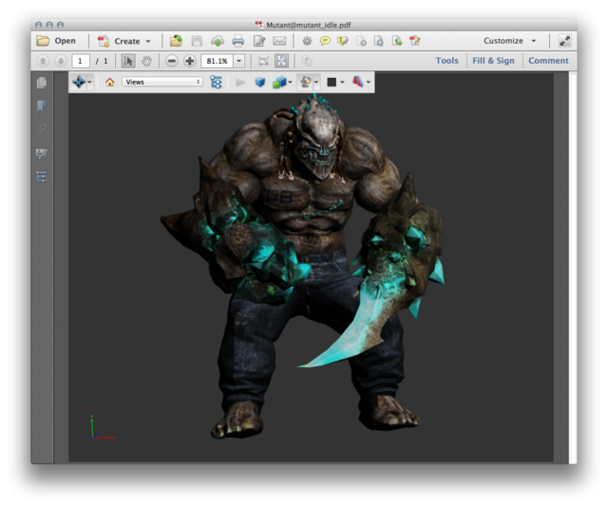Screen dimensions: 608x507
Task: Expand the 3D navigation tool dropdown
Action: pos(89,82)
